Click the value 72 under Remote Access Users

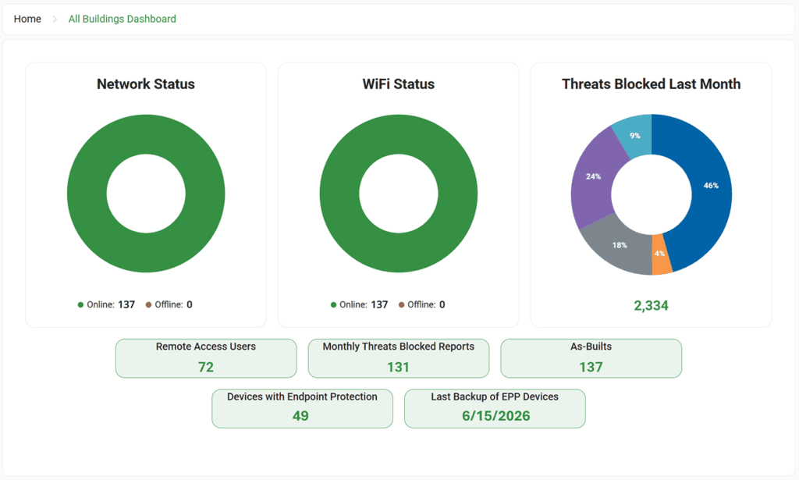[x=206, y=367]
